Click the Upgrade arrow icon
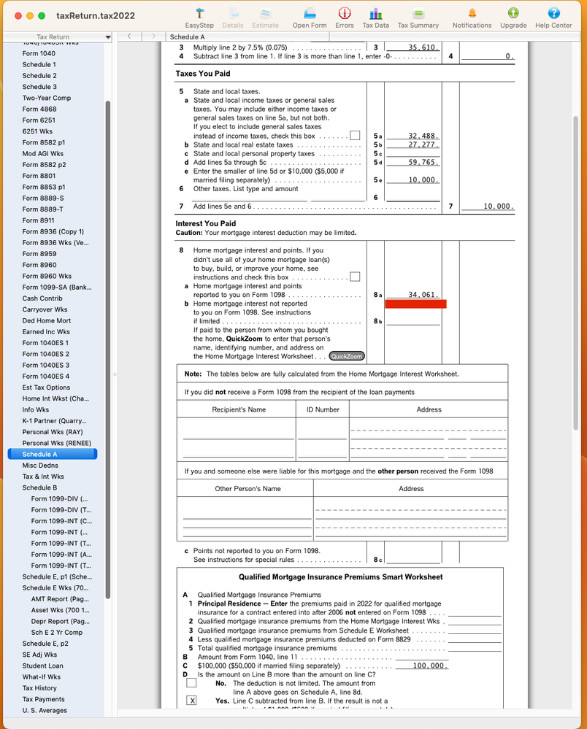 [513, 13]
